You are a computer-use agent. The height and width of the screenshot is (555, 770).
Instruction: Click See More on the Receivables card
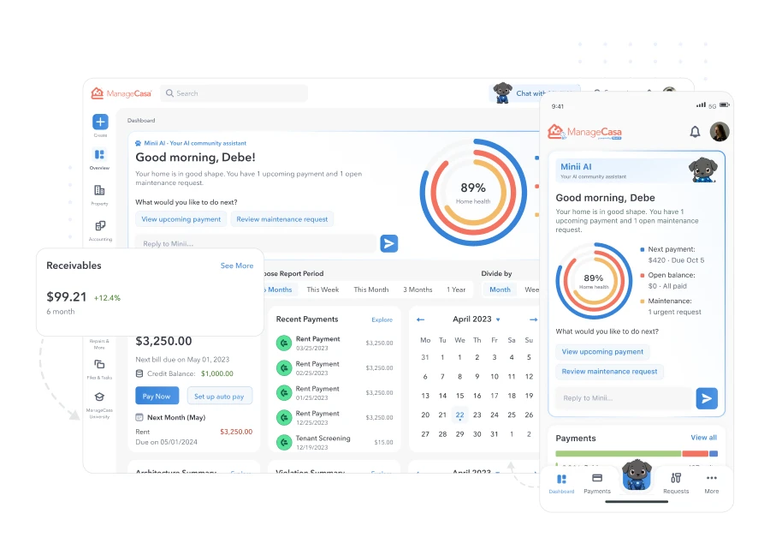click(237, 266)
